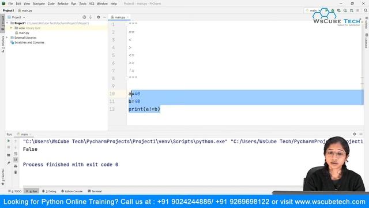Open the Python Console tool window
The image size is (369, 208).
(x=71, y=191)
